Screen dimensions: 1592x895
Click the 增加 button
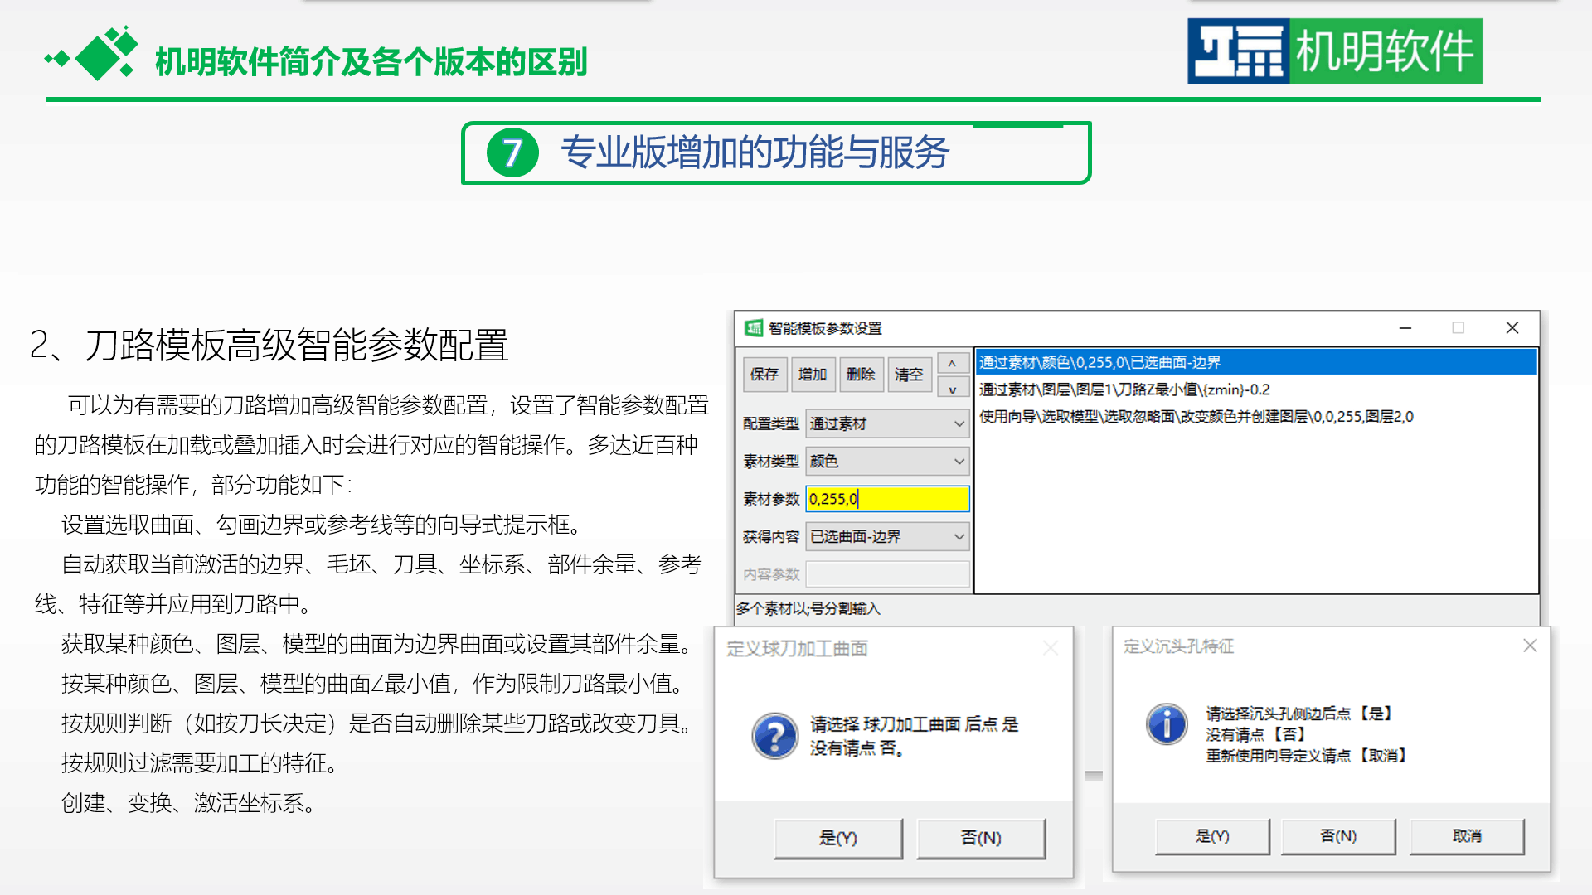click(812, 375)
